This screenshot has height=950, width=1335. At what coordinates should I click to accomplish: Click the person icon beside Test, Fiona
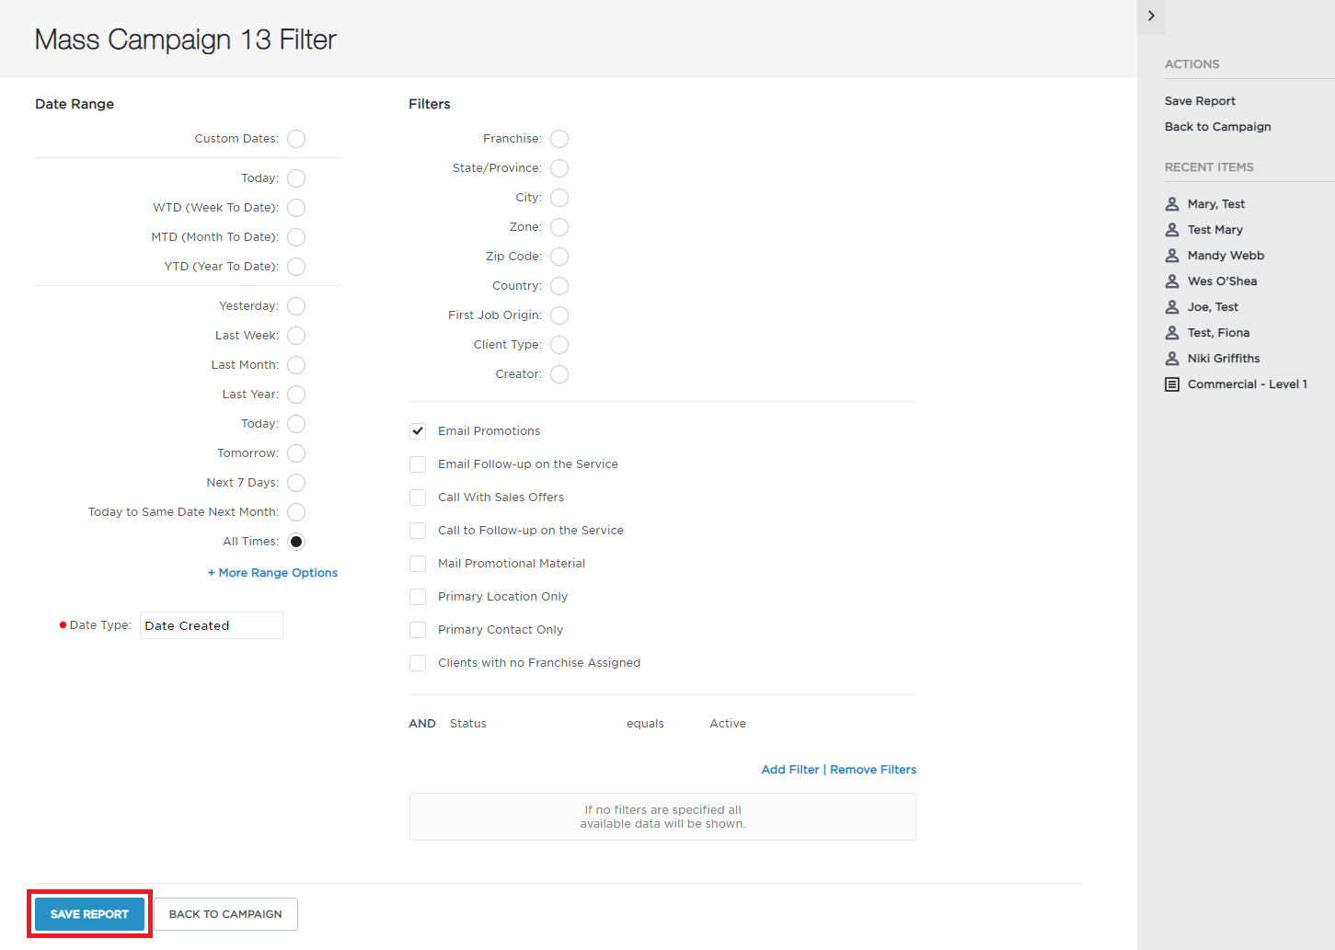click(1172, 333)
